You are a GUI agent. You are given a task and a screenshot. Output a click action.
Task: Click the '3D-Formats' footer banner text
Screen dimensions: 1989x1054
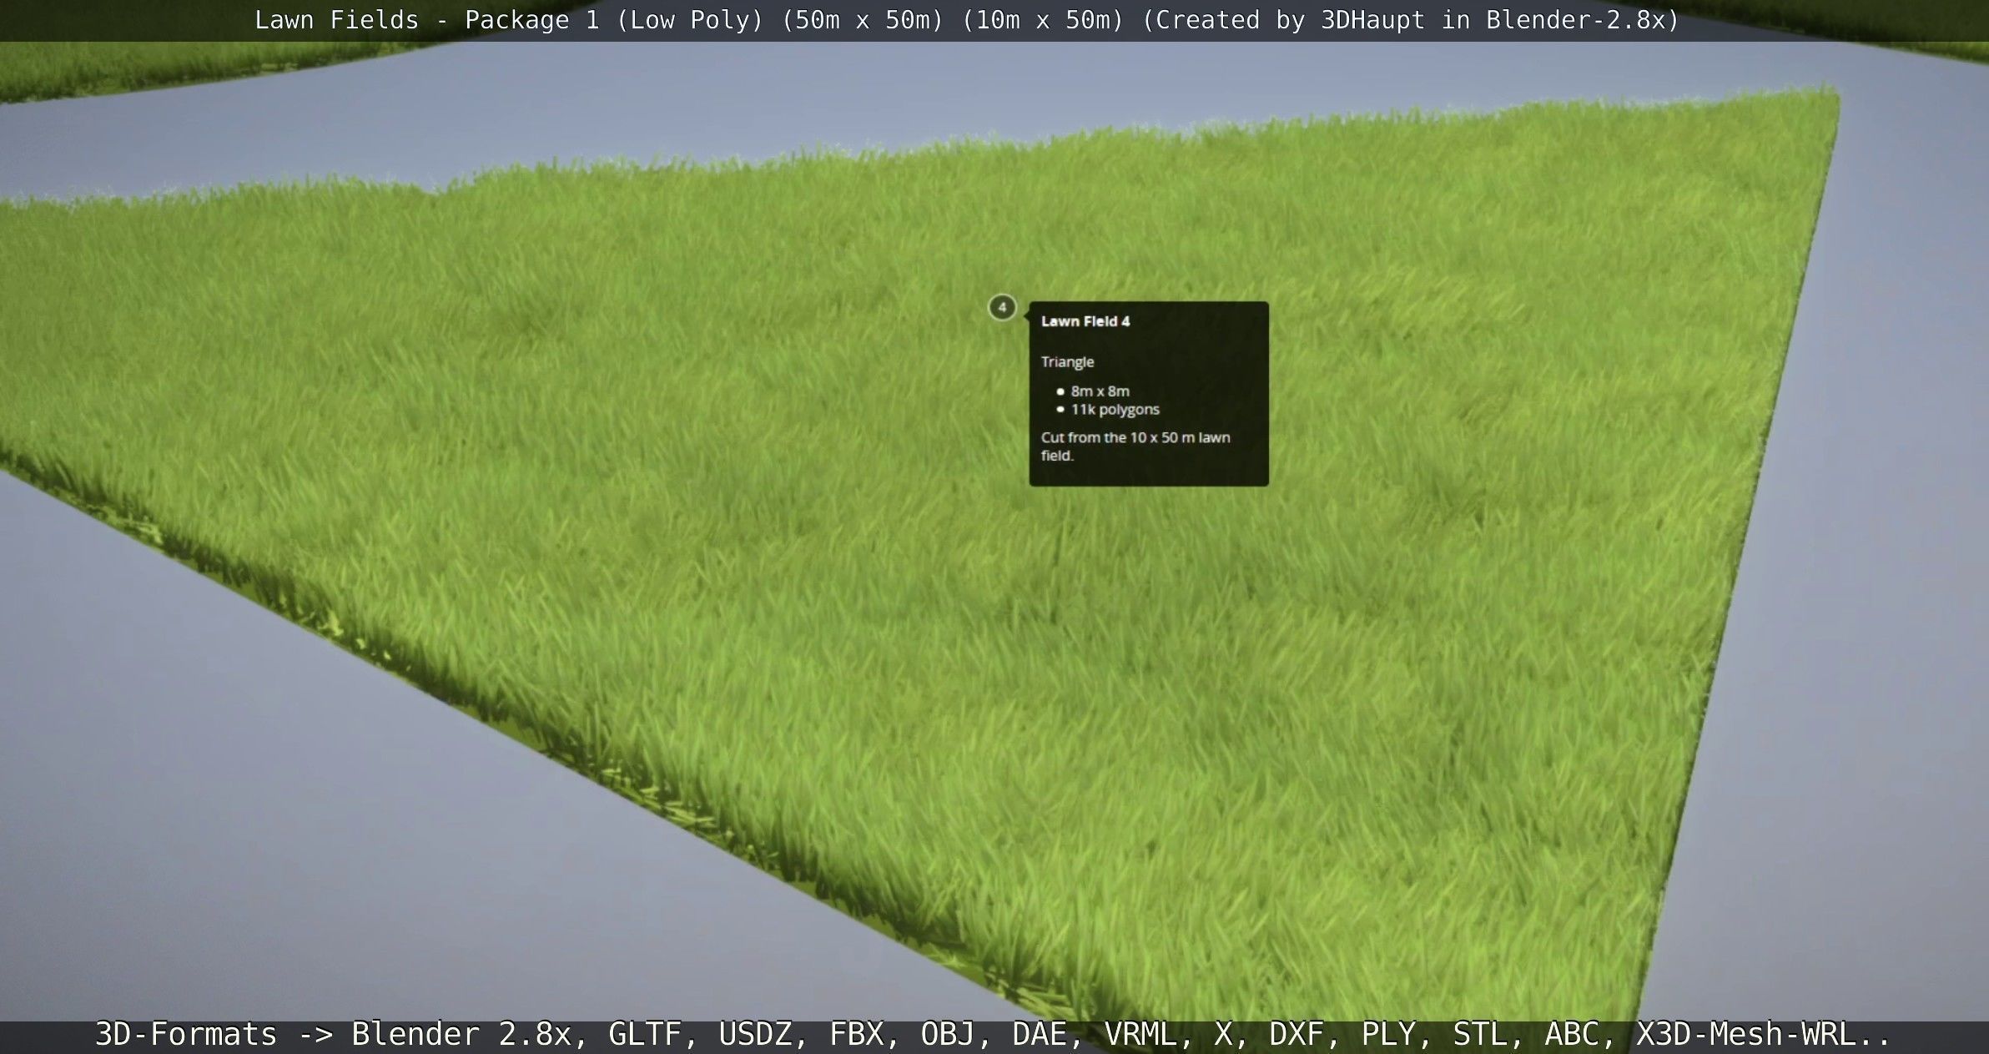coord(993,1034)
